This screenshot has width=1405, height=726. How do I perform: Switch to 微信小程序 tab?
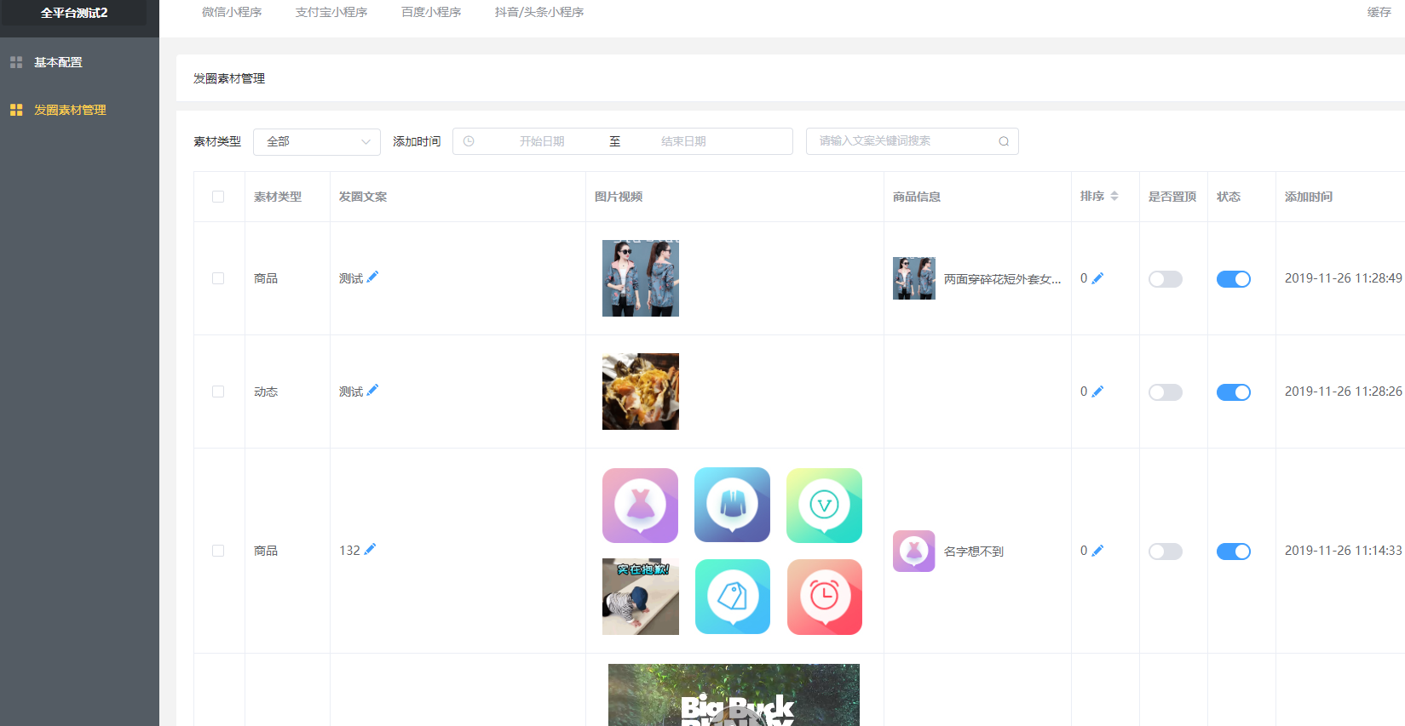[x=232, y=12]
